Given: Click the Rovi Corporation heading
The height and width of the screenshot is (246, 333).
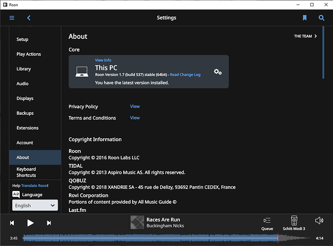Looking at the screenshot, I should tap(88, 195).
